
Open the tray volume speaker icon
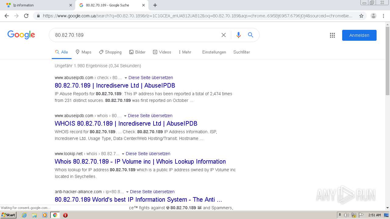tap(346, 215)
